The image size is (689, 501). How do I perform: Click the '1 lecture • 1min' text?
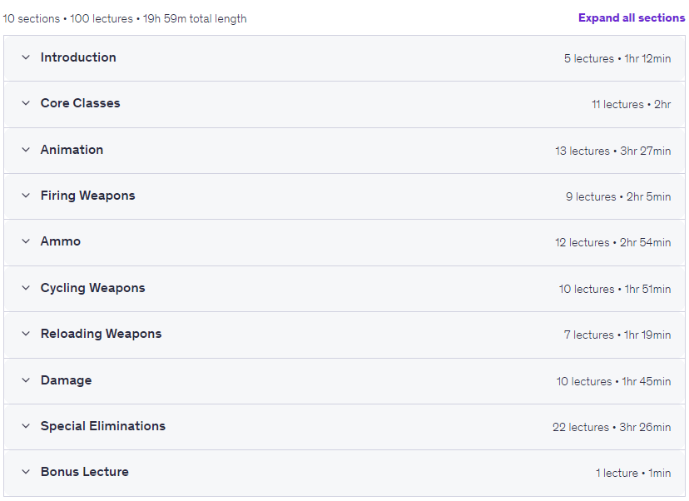[x=633, y=473]
